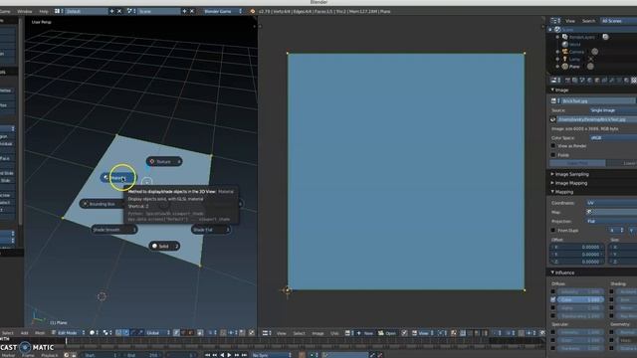Open Color Space sRGB dropdown
637x358 pixels.
613,138
